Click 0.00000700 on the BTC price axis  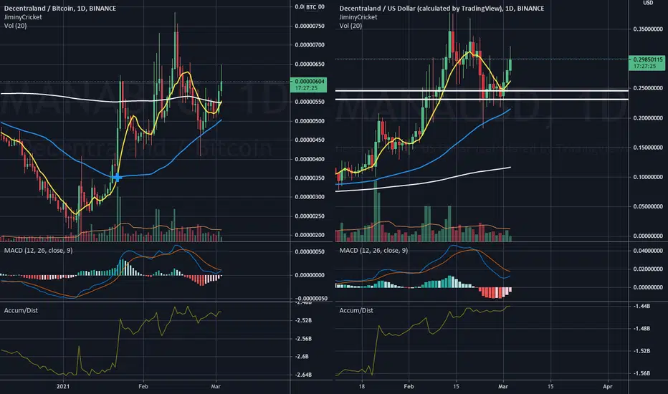(310, 44)
